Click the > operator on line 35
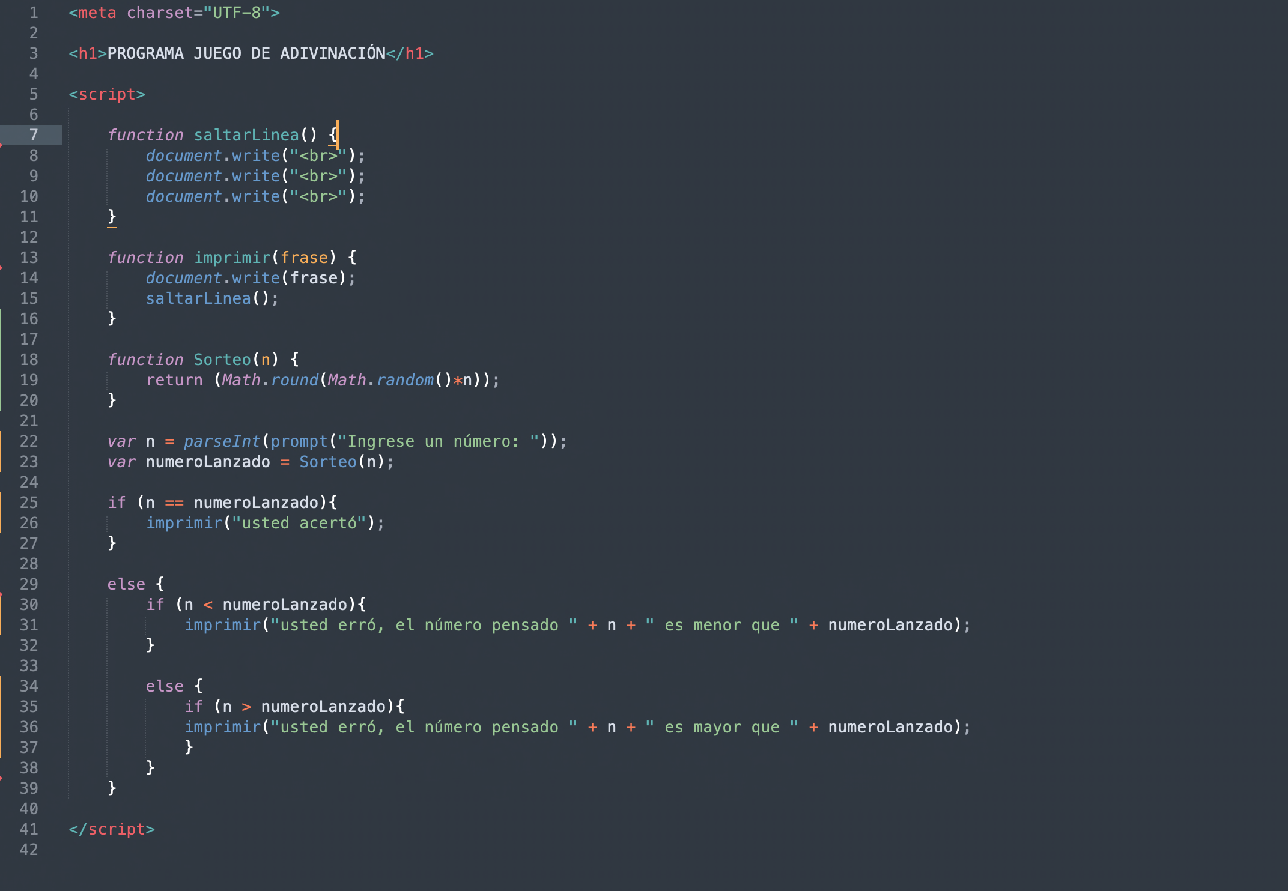 (246, 707)
